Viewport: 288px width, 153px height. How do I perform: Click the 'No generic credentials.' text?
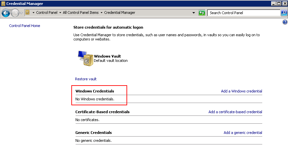[x=93, y=140]
